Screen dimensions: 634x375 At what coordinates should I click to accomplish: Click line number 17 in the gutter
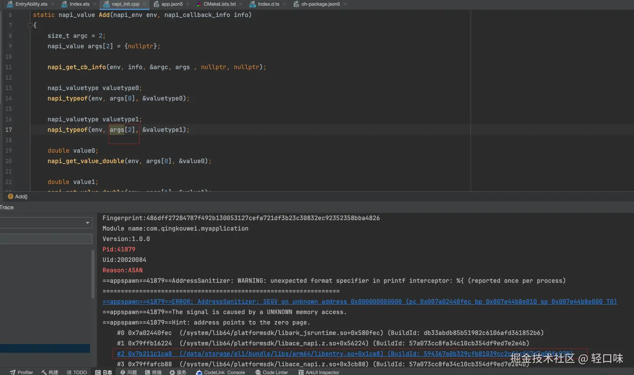coord(9,130)
